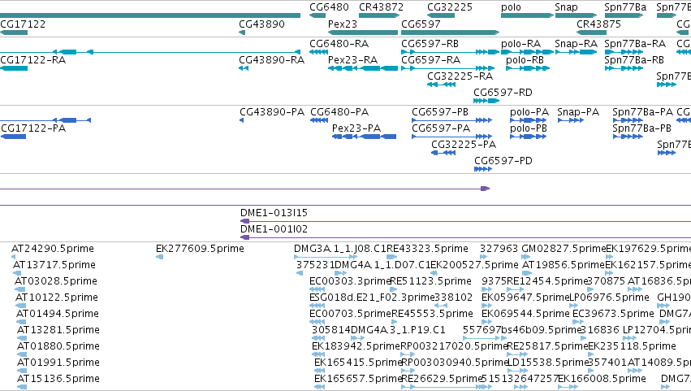Open transcript Spn77Ba-RB
The width and height of the screenshot is (691, 391).
point(634,60)
